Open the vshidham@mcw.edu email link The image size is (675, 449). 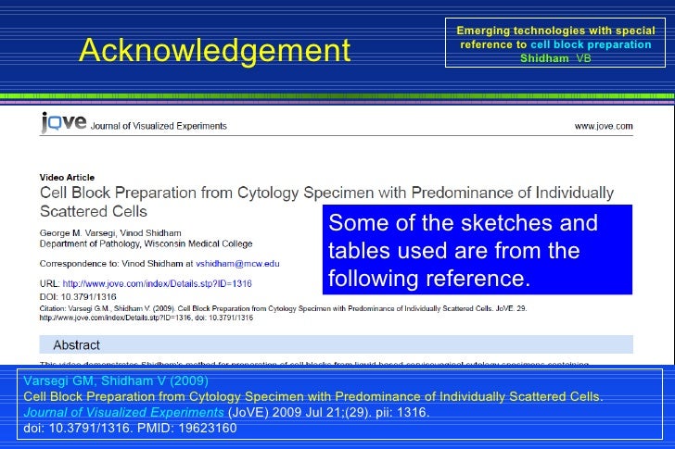click(237, 264)
